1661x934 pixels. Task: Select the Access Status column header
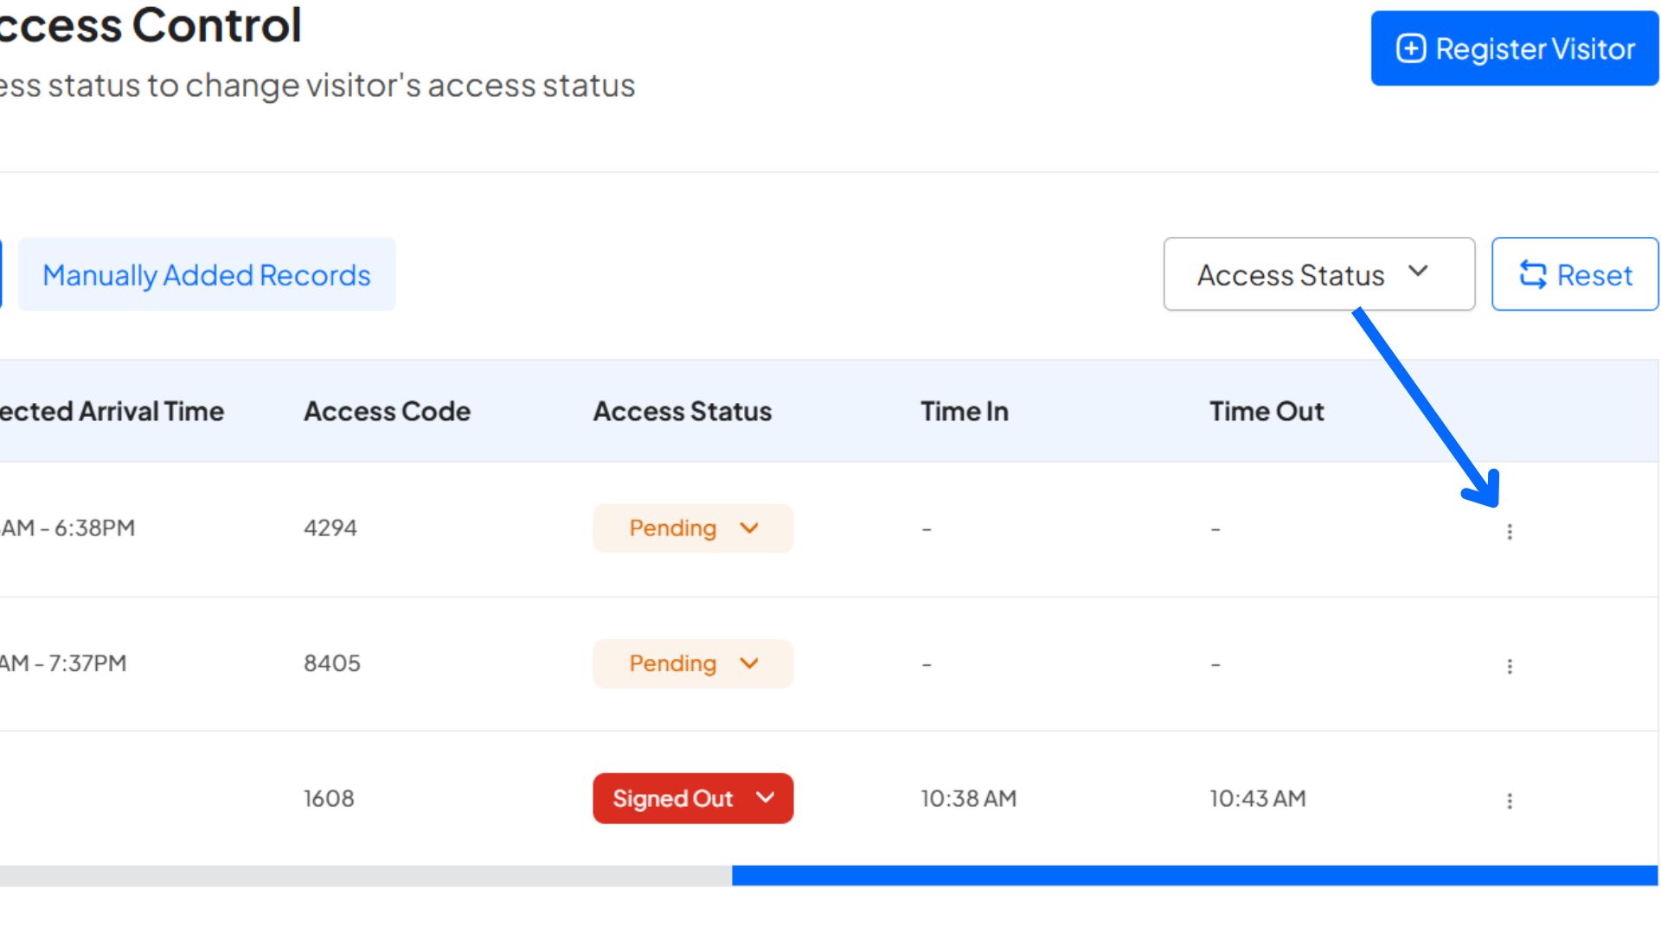pos(682,411)
